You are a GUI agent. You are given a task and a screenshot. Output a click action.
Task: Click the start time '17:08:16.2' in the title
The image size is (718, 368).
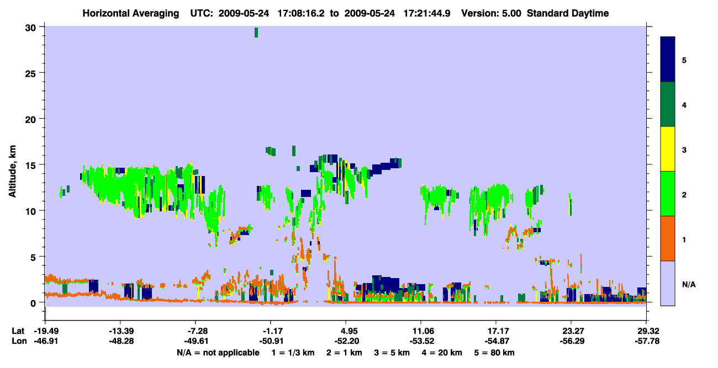click(304, 13)
